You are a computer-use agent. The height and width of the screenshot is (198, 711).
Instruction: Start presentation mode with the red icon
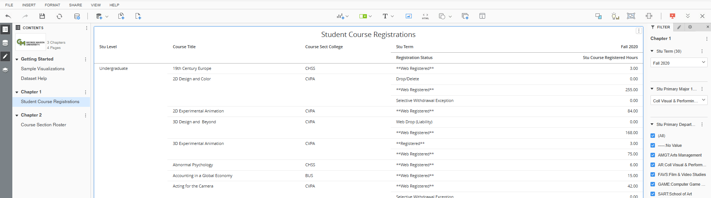[x=673, y=16]
